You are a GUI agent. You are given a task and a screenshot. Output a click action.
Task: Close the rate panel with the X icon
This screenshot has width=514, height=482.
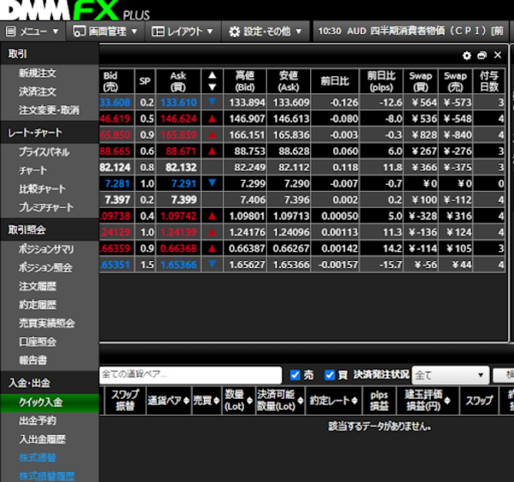(498, 55)
